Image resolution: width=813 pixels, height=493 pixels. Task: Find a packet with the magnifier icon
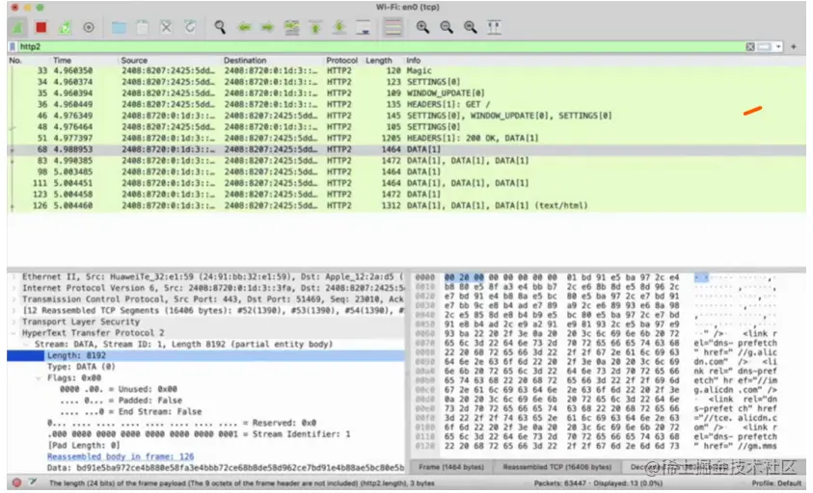[220, 28]
